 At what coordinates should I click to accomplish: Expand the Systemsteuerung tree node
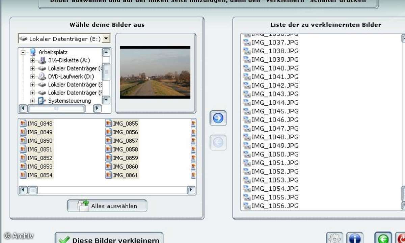(33, 101)
